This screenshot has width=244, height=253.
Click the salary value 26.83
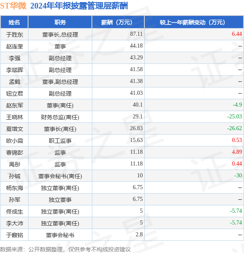(136, 128)
